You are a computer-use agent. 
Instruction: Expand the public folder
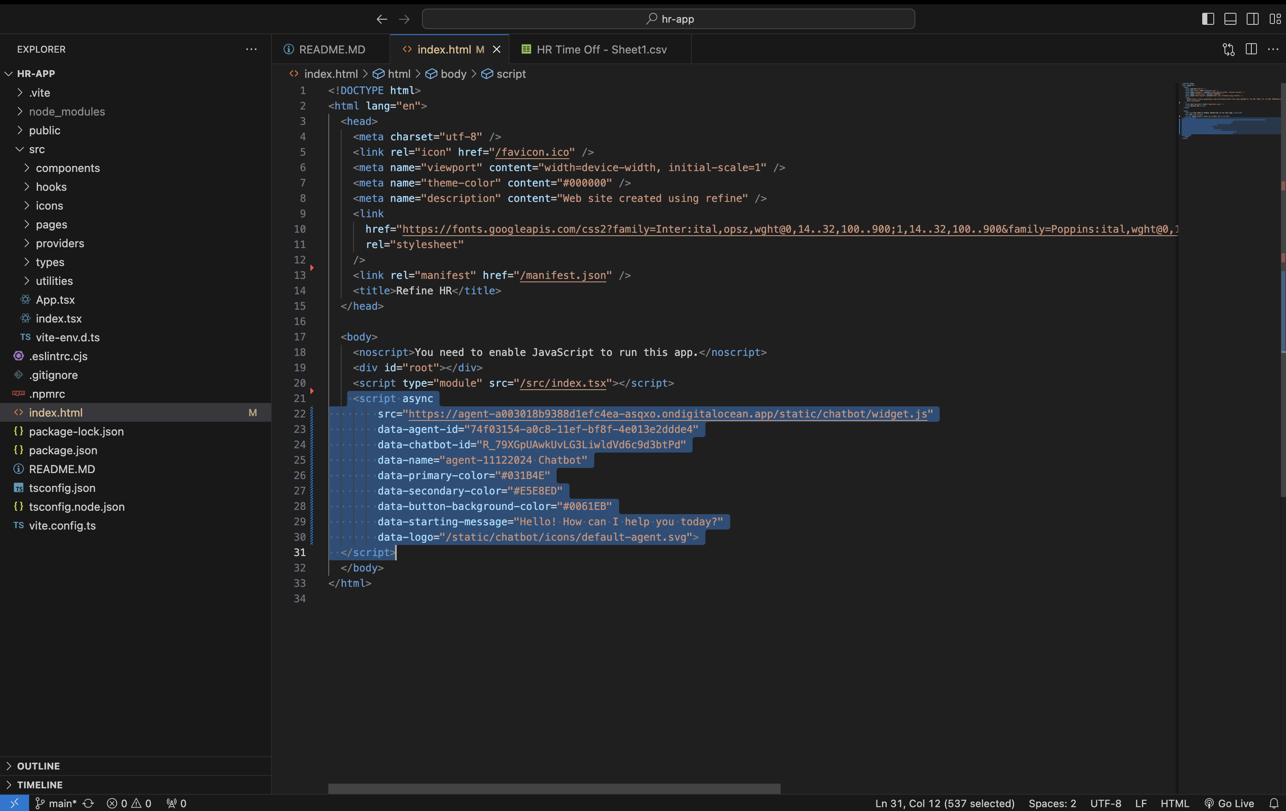(x=136, y=130)
